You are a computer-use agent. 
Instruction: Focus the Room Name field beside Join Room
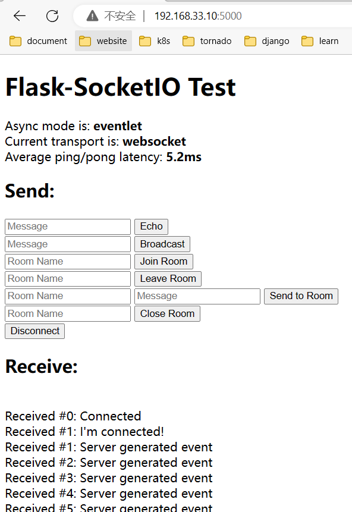[x=67, y=261]
